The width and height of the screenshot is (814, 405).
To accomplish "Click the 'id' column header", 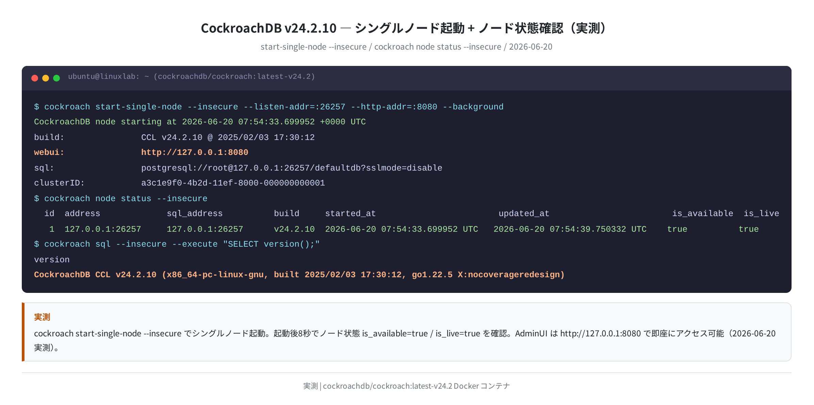I will coord(49,213).
